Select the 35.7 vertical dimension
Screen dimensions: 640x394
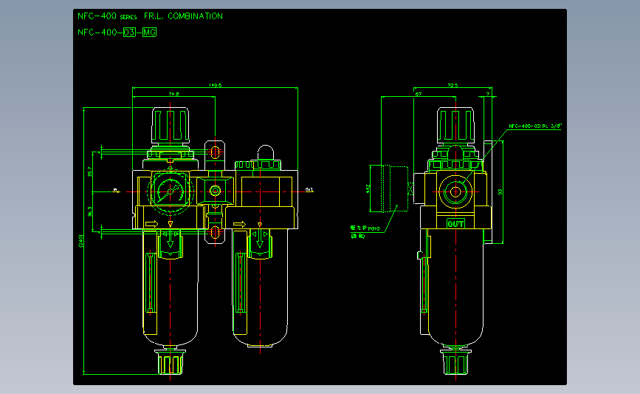[x=90, y=171]
